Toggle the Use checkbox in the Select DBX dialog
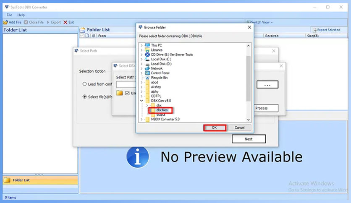This screenshot has width=351, height=203. pos(127,93)
